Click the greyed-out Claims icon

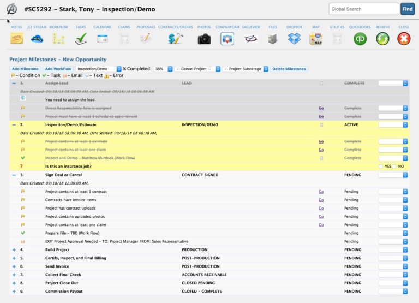[124, 39]
